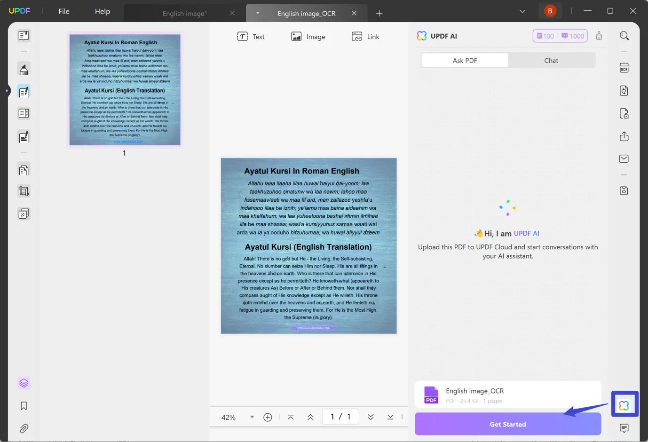Switch to Chat mode

tap(551, 60)
